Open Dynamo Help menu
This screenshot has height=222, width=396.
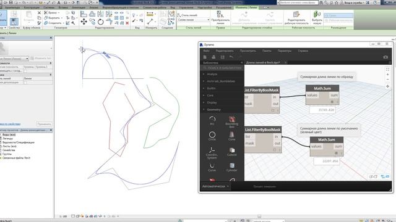click(x=303, y=51)
